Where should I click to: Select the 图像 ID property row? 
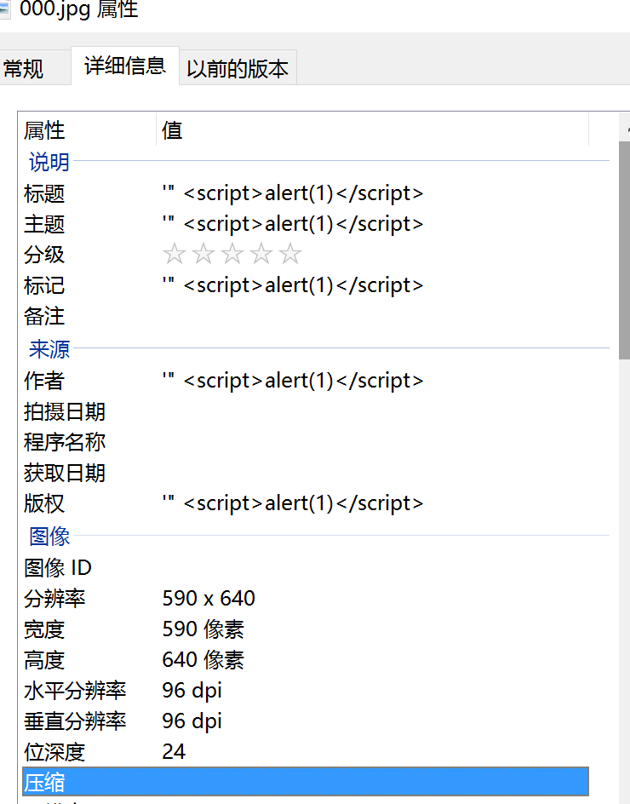[x=306, y=567]
